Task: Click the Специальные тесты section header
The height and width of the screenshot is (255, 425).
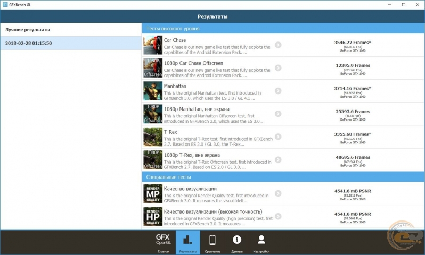Action: point(283,177)
